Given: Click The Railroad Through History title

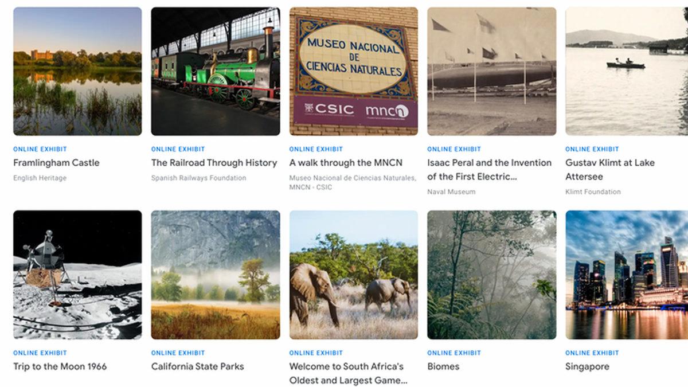Looking at the screenshot, I should click(x=214, y=163).
